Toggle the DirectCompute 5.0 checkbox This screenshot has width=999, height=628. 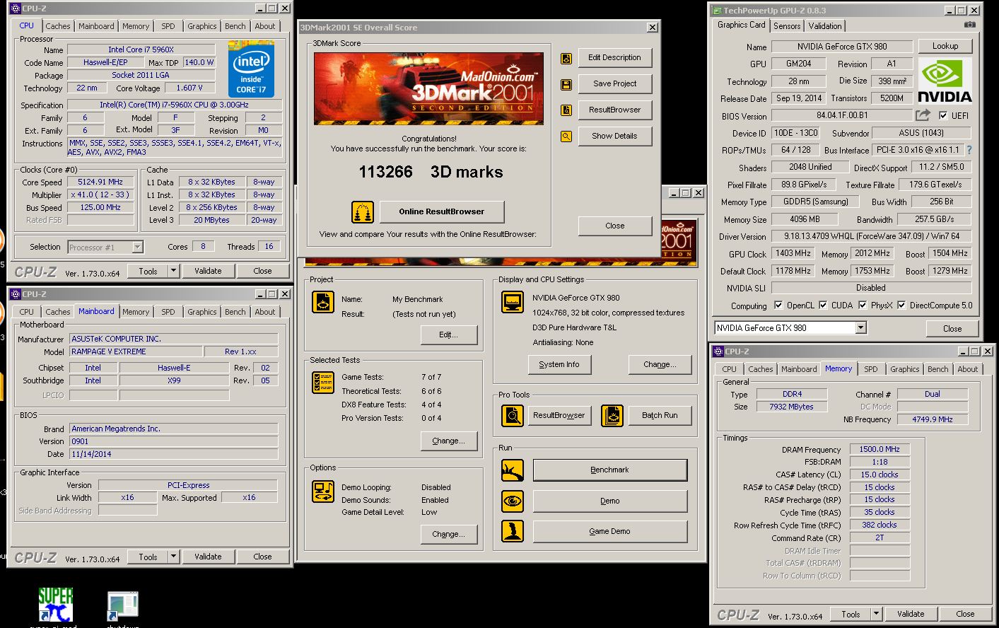click(901, 306)
